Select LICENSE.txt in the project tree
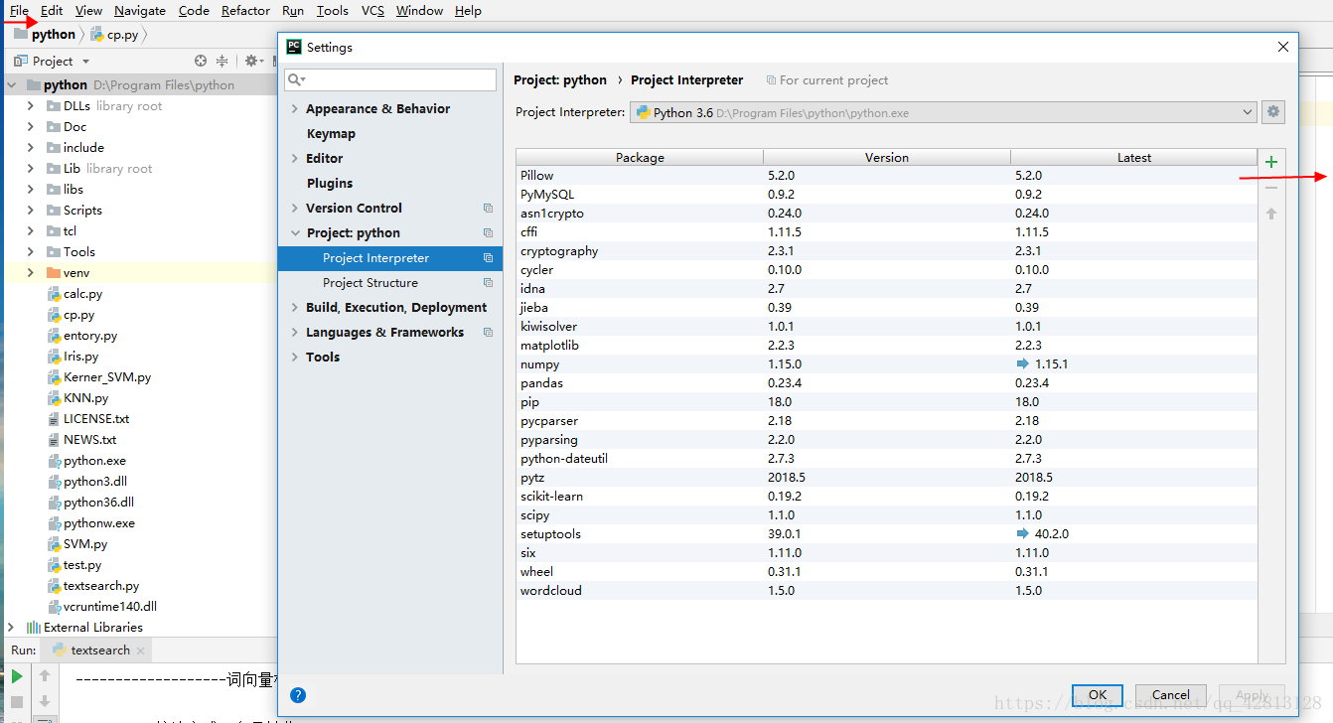 96,419
